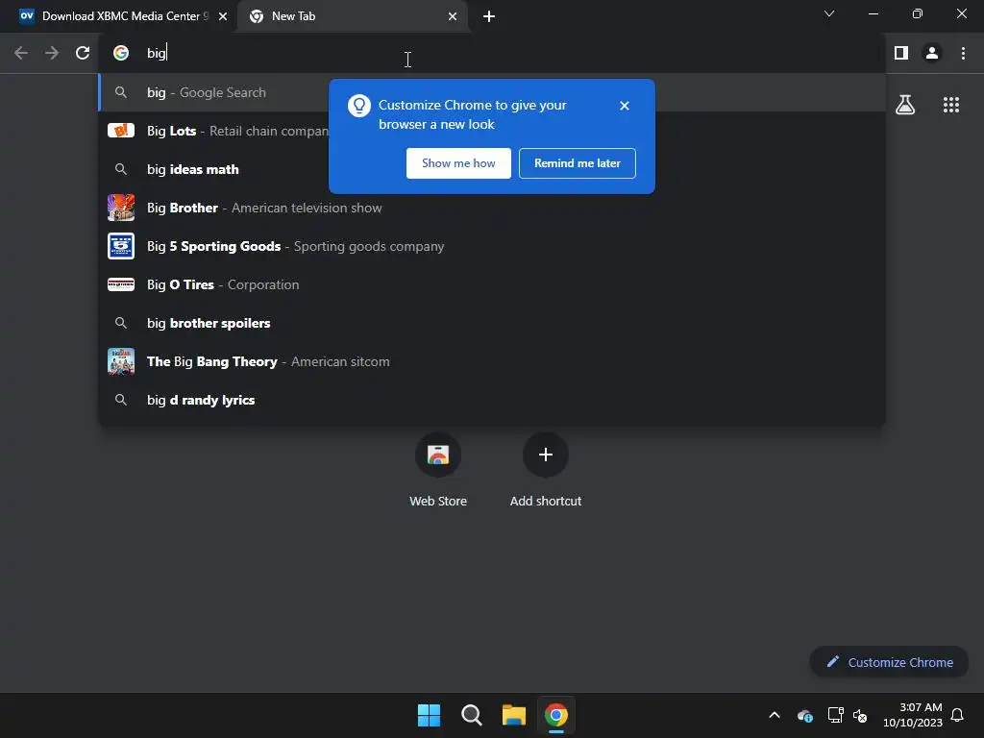Pick Big O Tires suggestion
Image resolution: width=984 pixels, height=738 pixels.
(x=492, y=284)
